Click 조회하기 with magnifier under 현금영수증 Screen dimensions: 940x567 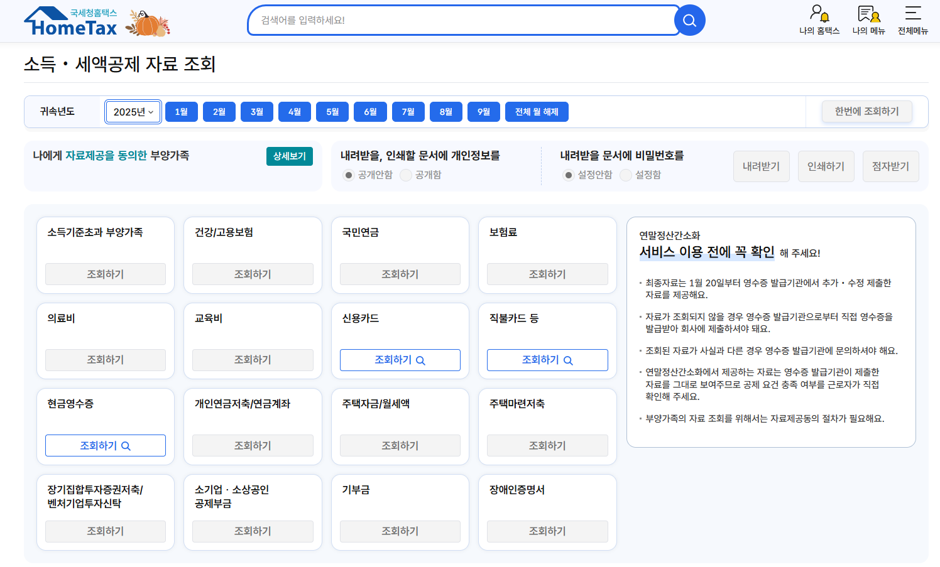[x=105, y=445]
